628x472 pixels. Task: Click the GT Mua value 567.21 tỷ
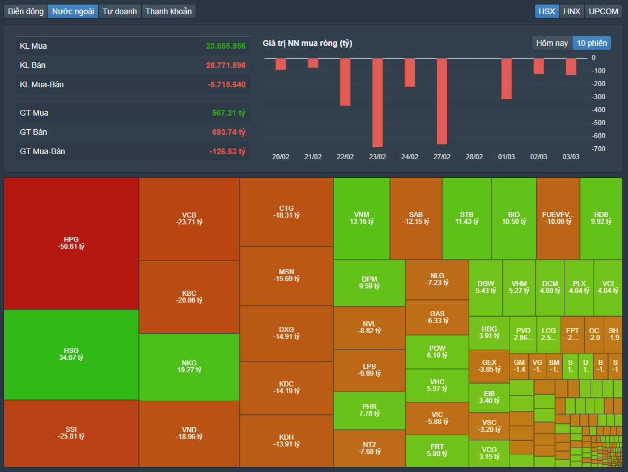coord(228,113)
